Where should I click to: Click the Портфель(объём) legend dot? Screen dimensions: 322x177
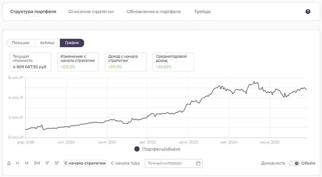point(137,149)
